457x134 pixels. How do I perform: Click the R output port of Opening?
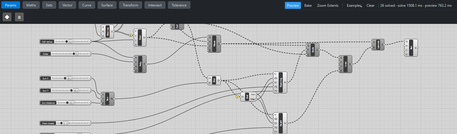(x=287, y=82)
